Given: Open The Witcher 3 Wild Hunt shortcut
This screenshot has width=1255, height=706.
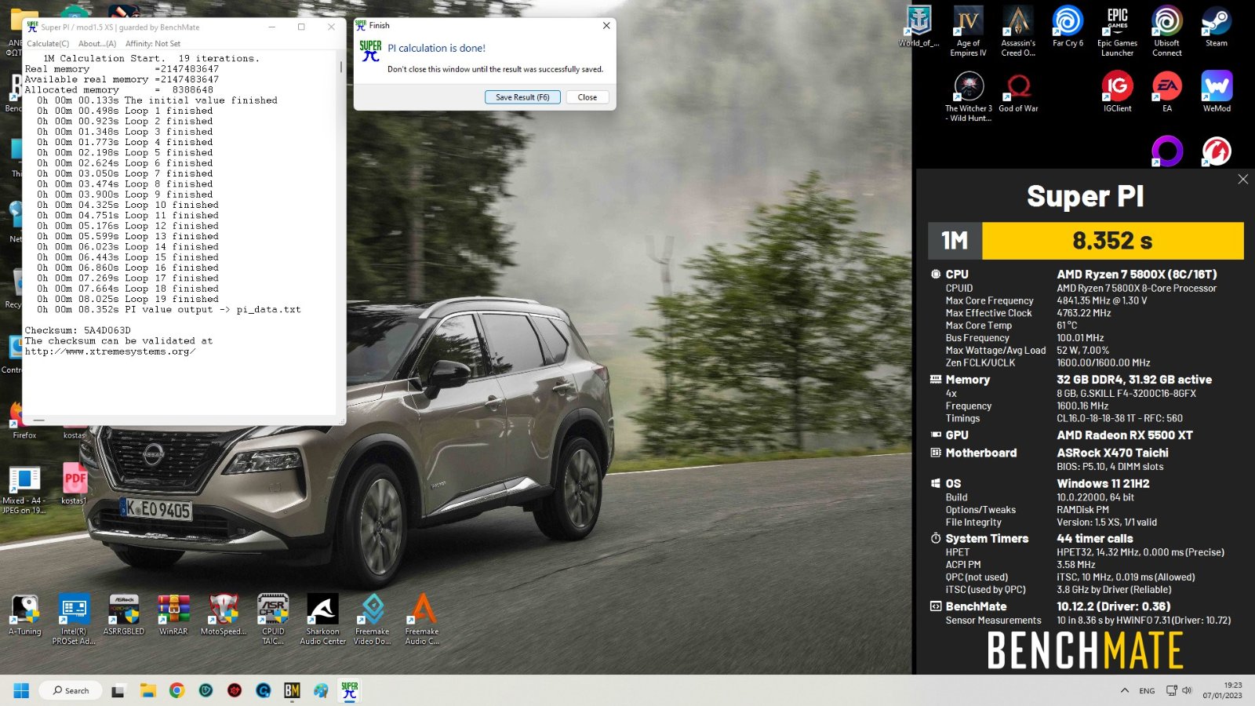Looking at the screenshot, I should tap(968, 96).
